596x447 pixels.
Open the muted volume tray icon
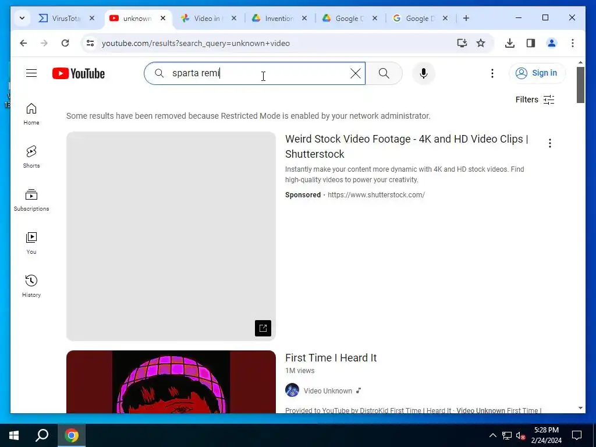pyautogui.click(x=520, y=435)
